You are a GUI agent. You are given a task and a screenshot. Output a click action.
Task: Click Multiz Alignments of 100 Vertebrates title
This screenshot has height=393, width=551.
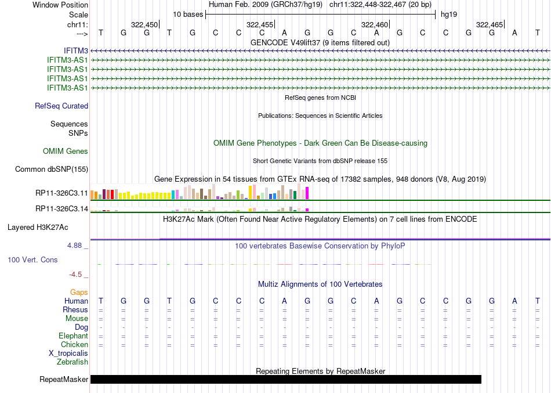(320, 284)
